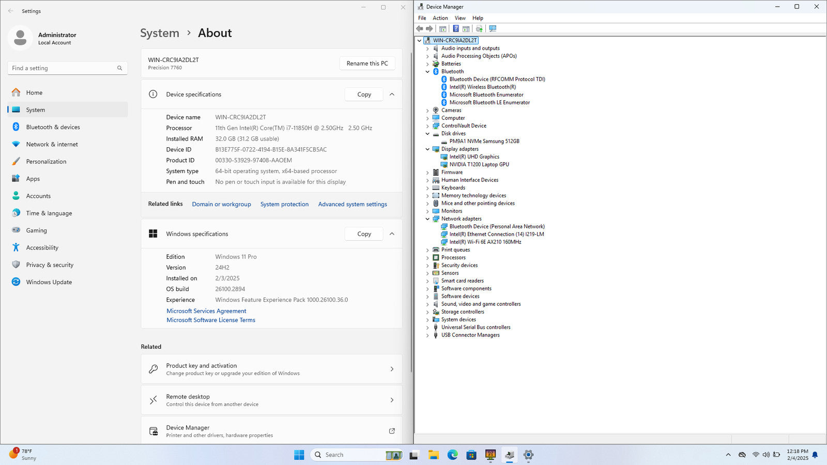Open Microsoft Software License Terms link

point(211,320)
